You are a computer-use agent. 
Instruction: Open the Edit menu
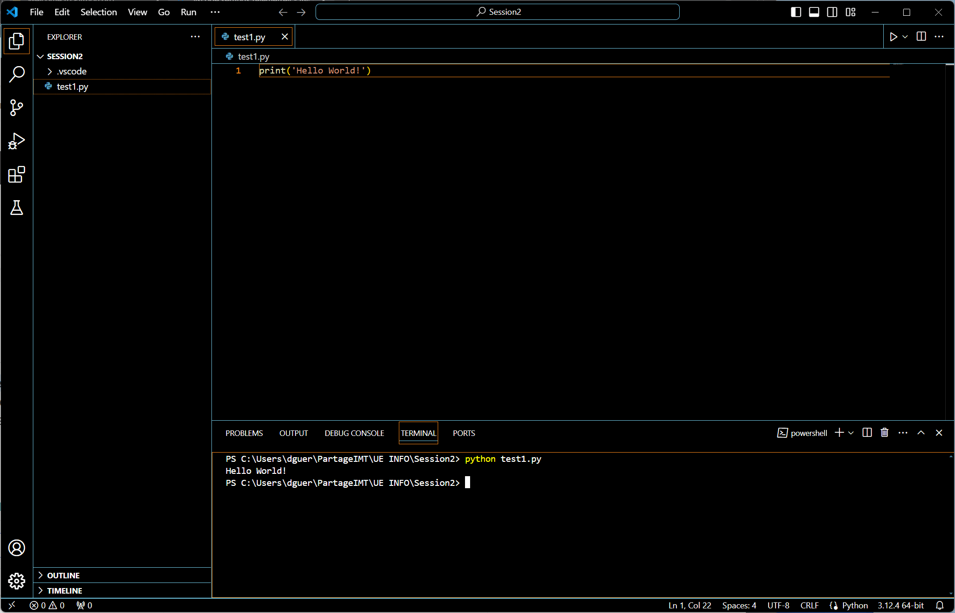tap(62, 12)
